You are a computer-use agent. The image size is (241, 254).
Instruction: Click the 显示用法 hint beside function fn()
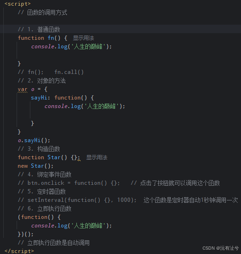pos(83,38)
